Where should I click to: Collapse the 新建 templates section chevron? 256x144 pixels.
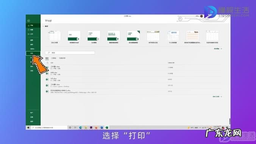(43, 26)
